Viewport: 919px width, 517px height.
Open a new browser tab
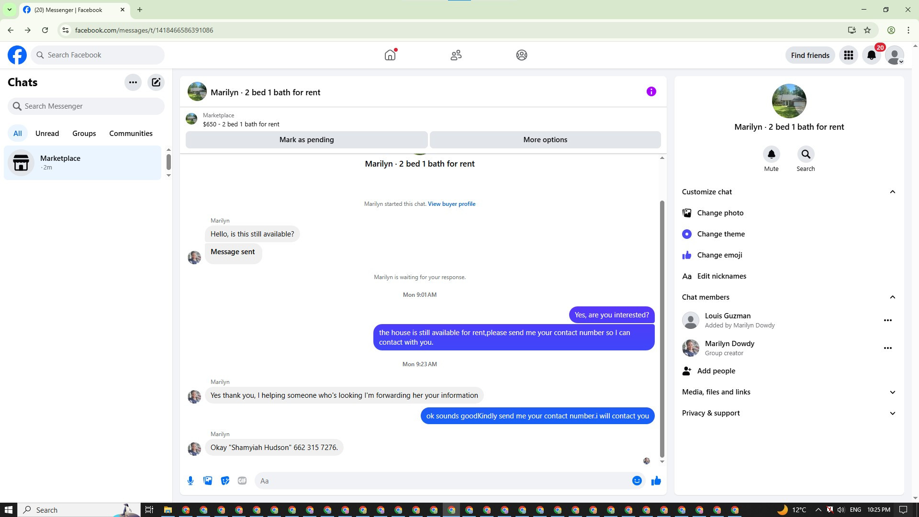[139, 10]
